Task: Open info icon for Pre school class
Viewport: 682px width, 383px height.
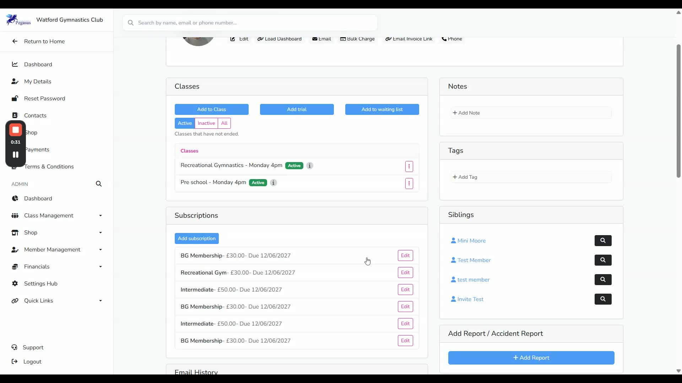Action: click(273, 183)
